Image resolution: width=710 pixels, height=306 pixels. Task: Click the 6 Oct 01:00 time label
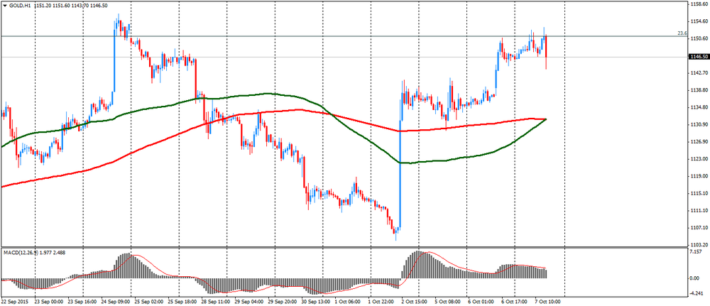(x=480, y=300)
